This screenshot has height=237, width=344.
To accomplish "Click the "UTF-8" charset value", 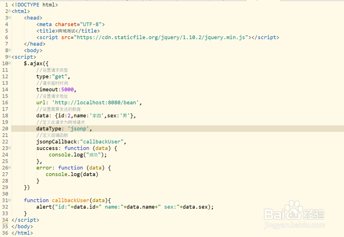I will [x=91, y=24].
